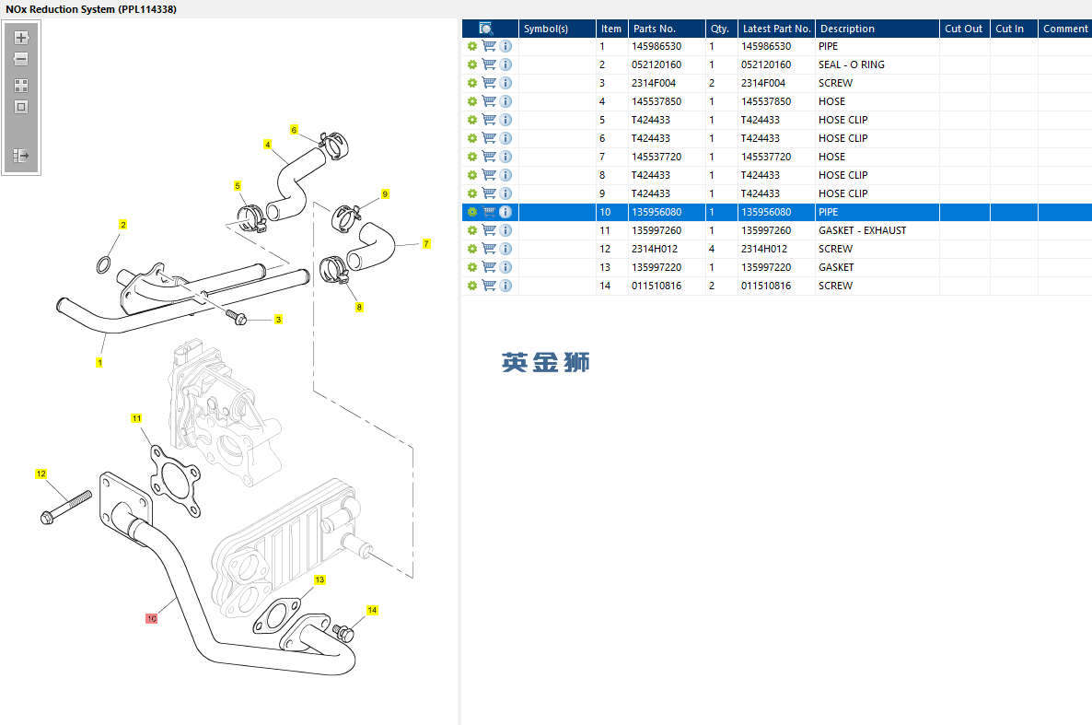Screen dimensions: 1092x725
Task: Select callout 14 screw label
Action: [372, 610]
